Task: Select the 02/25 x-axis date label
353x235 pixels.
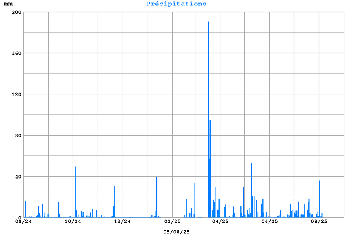Action: coord(172,222)
